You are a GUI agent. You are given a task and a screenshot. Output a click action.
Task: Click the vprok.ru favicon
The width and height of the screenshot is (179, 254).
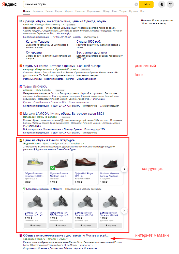21,21
